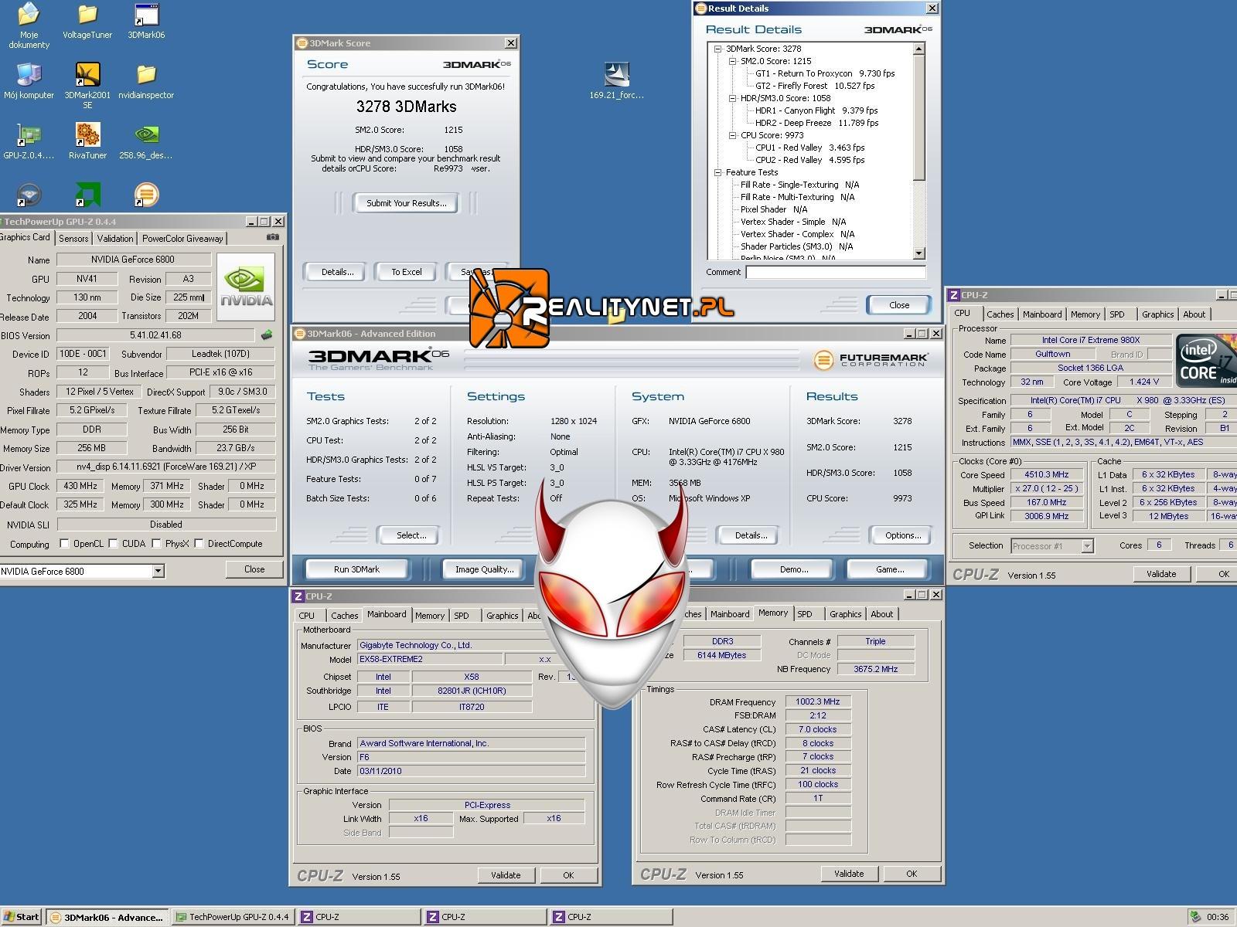Screen dimensions: 1237x927
Task: Switch to 3DMark06 Advanced taskbar item
Action: point(107,917)
